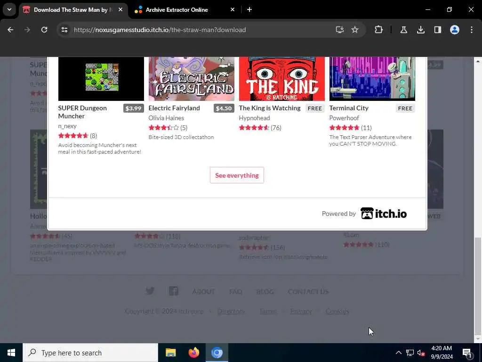Click Chrome icon in taskbar
482x362 pixels.
pyautogui.click(x=217, y=353)
